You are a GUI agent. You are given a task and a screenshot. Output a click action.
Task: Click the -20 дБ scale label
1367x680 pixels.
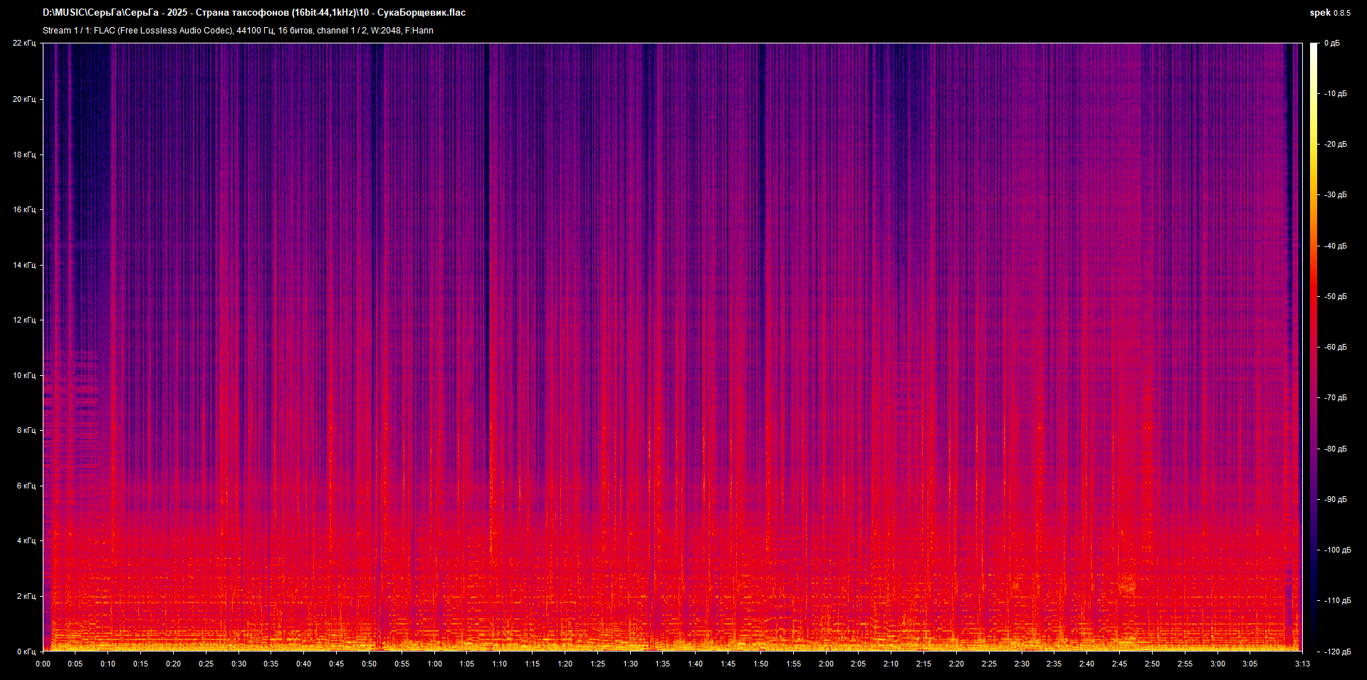(x=1335, y=145)
